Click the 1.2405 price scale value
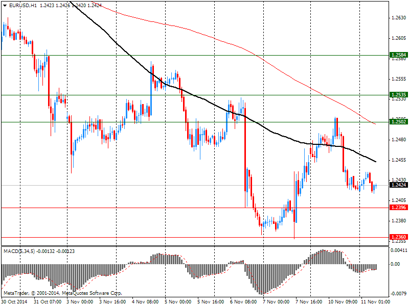The width and height of the screenshot is (409, 306). click(x=399, y=200)
